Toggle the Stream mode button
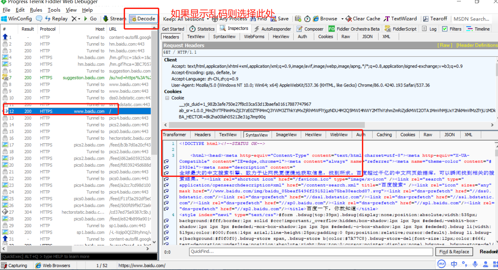This screenshot has height=270, width=498. pos(114,19)
